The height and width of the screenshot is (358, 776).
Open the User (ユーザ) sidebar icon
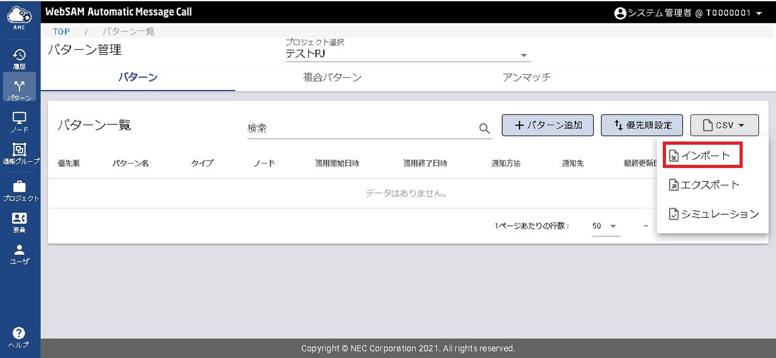[x=19, y=253]
